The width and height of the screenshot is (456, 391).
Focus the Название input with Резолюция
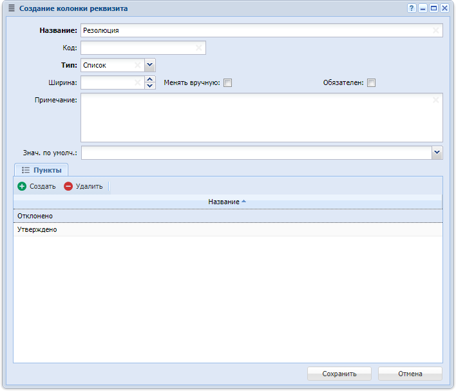click(x=261, y=30)
